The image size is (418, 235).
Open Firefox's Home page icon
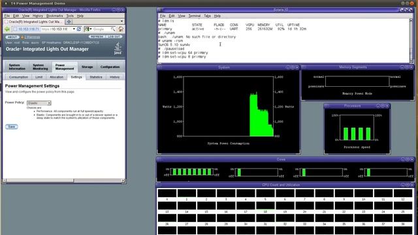point(121,29)
